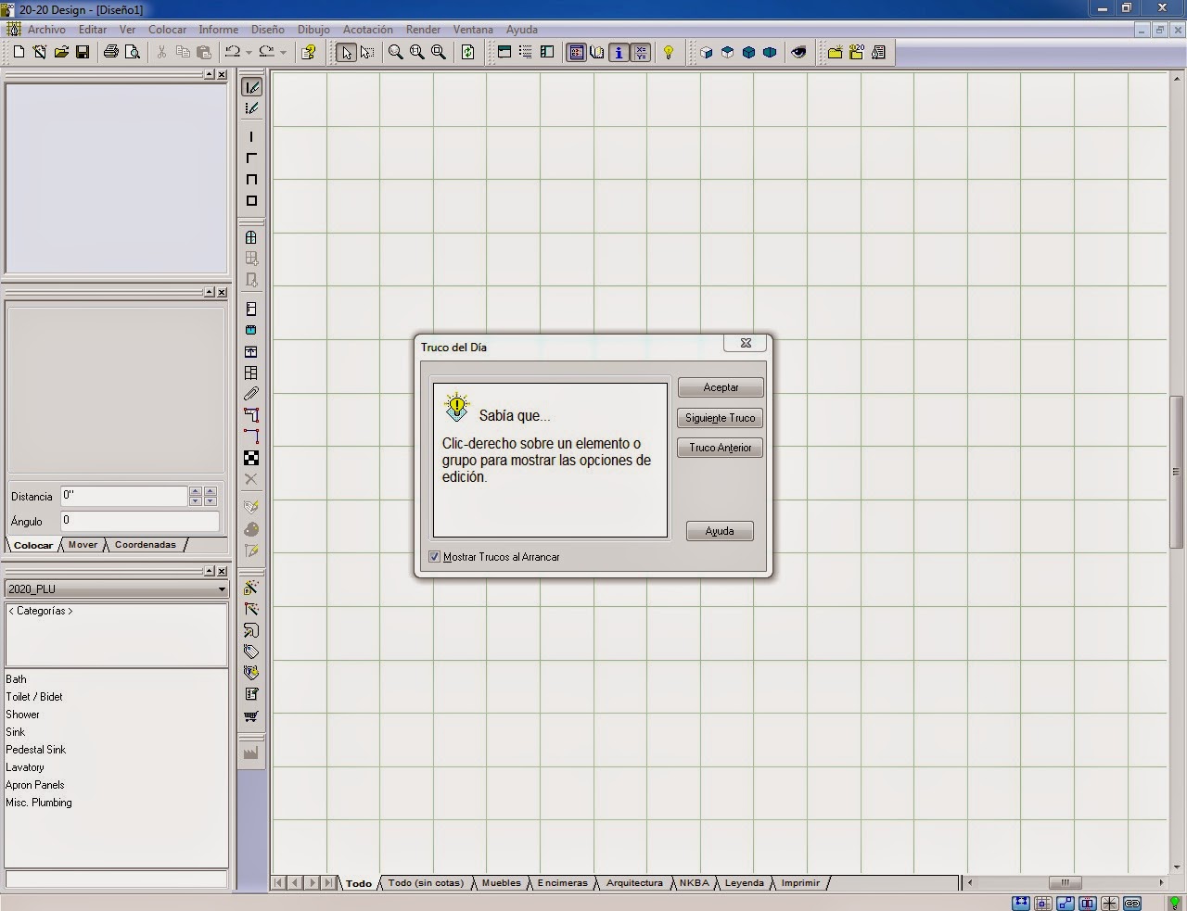Viewport: 1187px width, 911px height.
Task: Click the eye view icon in toolbar
Action: click(x=798, y=52)
